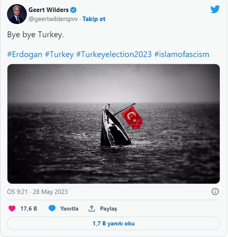
Task: Open the #Erdogan hashtag
Action: (x=25, y=54)
